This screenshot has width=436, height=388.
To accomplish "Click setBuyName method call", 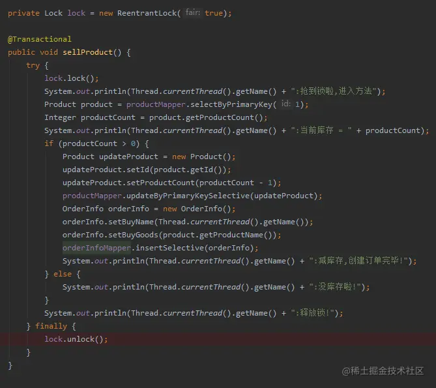I will [131, 222].
